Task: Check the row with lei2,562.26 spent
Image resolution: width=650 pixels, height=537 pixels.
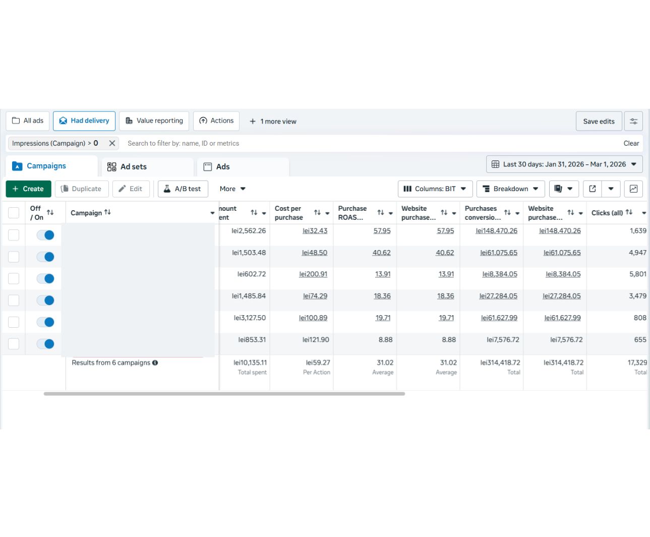Action: [14, 235]
